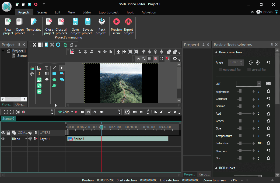280x183 pixels.
Task: Enable the Horizontal flip checkbox
Action: [220, 70]
